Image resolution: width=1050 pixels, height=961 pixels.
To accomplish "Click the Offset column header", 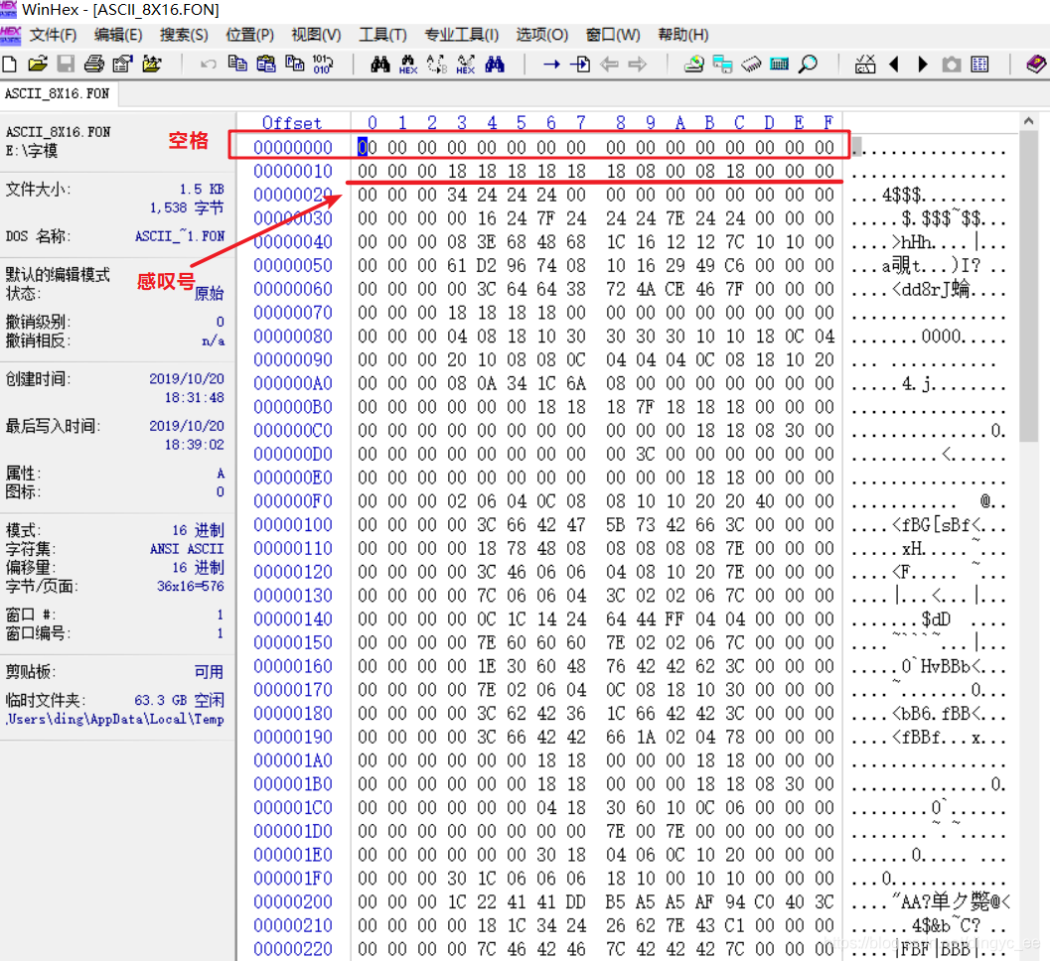I will click(x=292, y=122).
